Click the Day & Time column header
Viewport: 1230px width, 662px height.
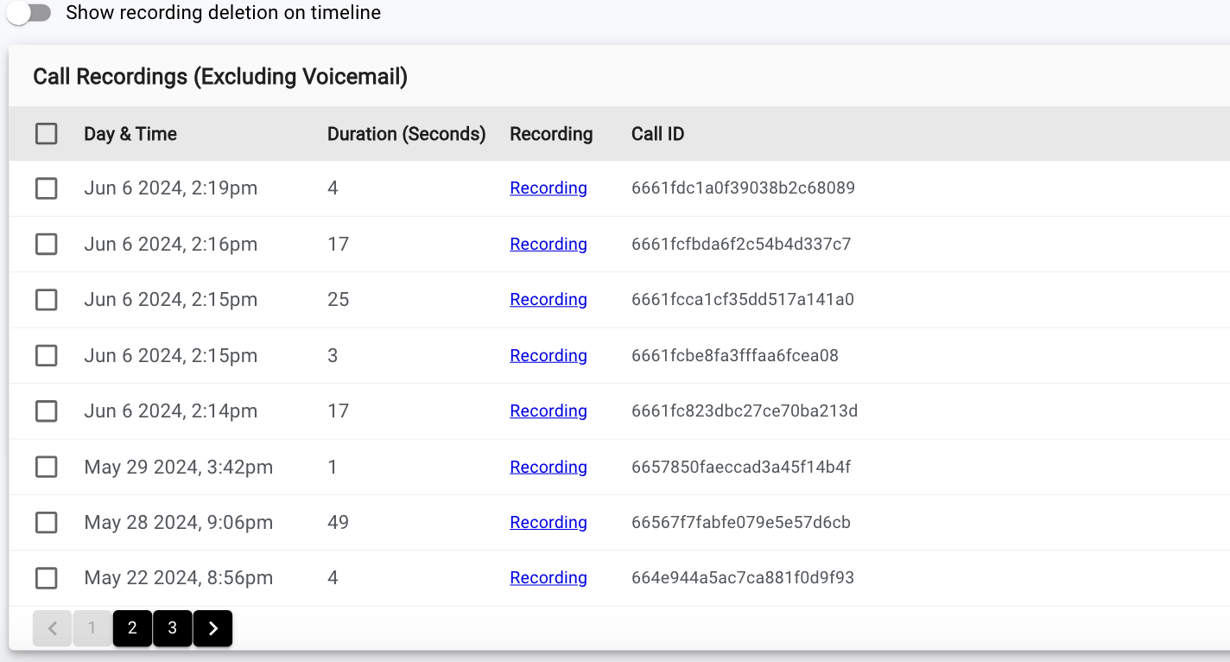(130, 134)
